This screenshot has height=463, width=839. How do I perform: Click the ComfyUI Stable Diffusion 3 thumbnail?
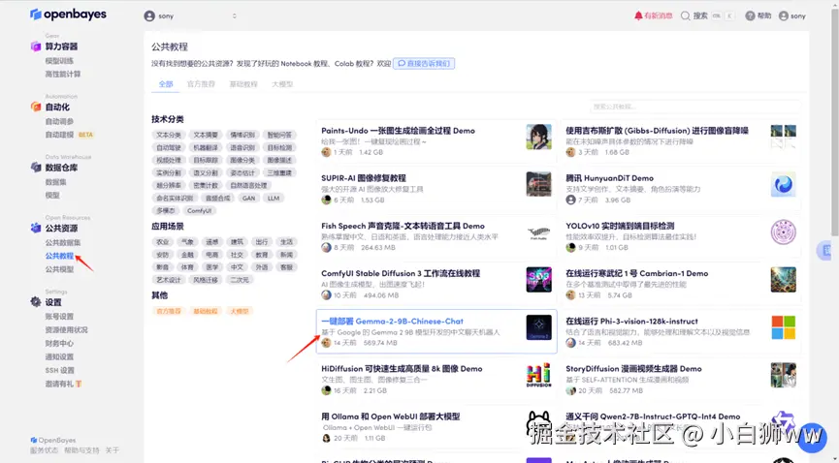[539, 280]
